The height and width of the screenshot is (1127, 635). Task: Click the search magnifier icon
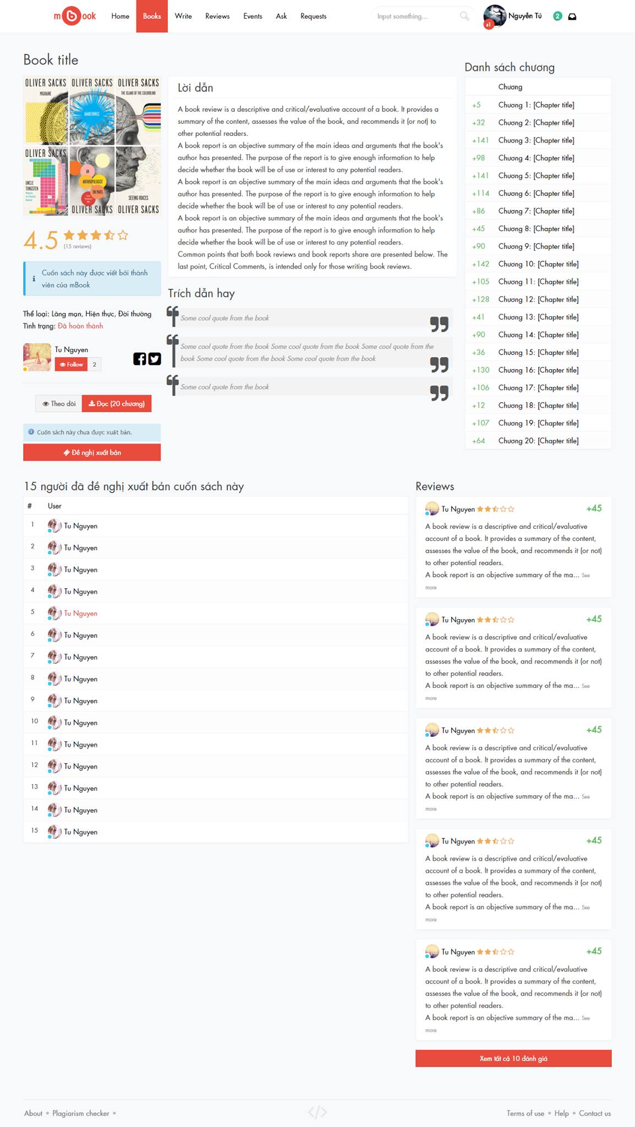point(464,16)
